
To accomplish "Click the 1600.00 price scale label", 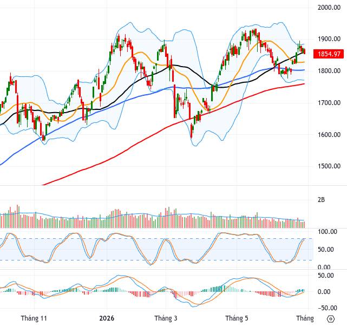I will coord(329,134).
